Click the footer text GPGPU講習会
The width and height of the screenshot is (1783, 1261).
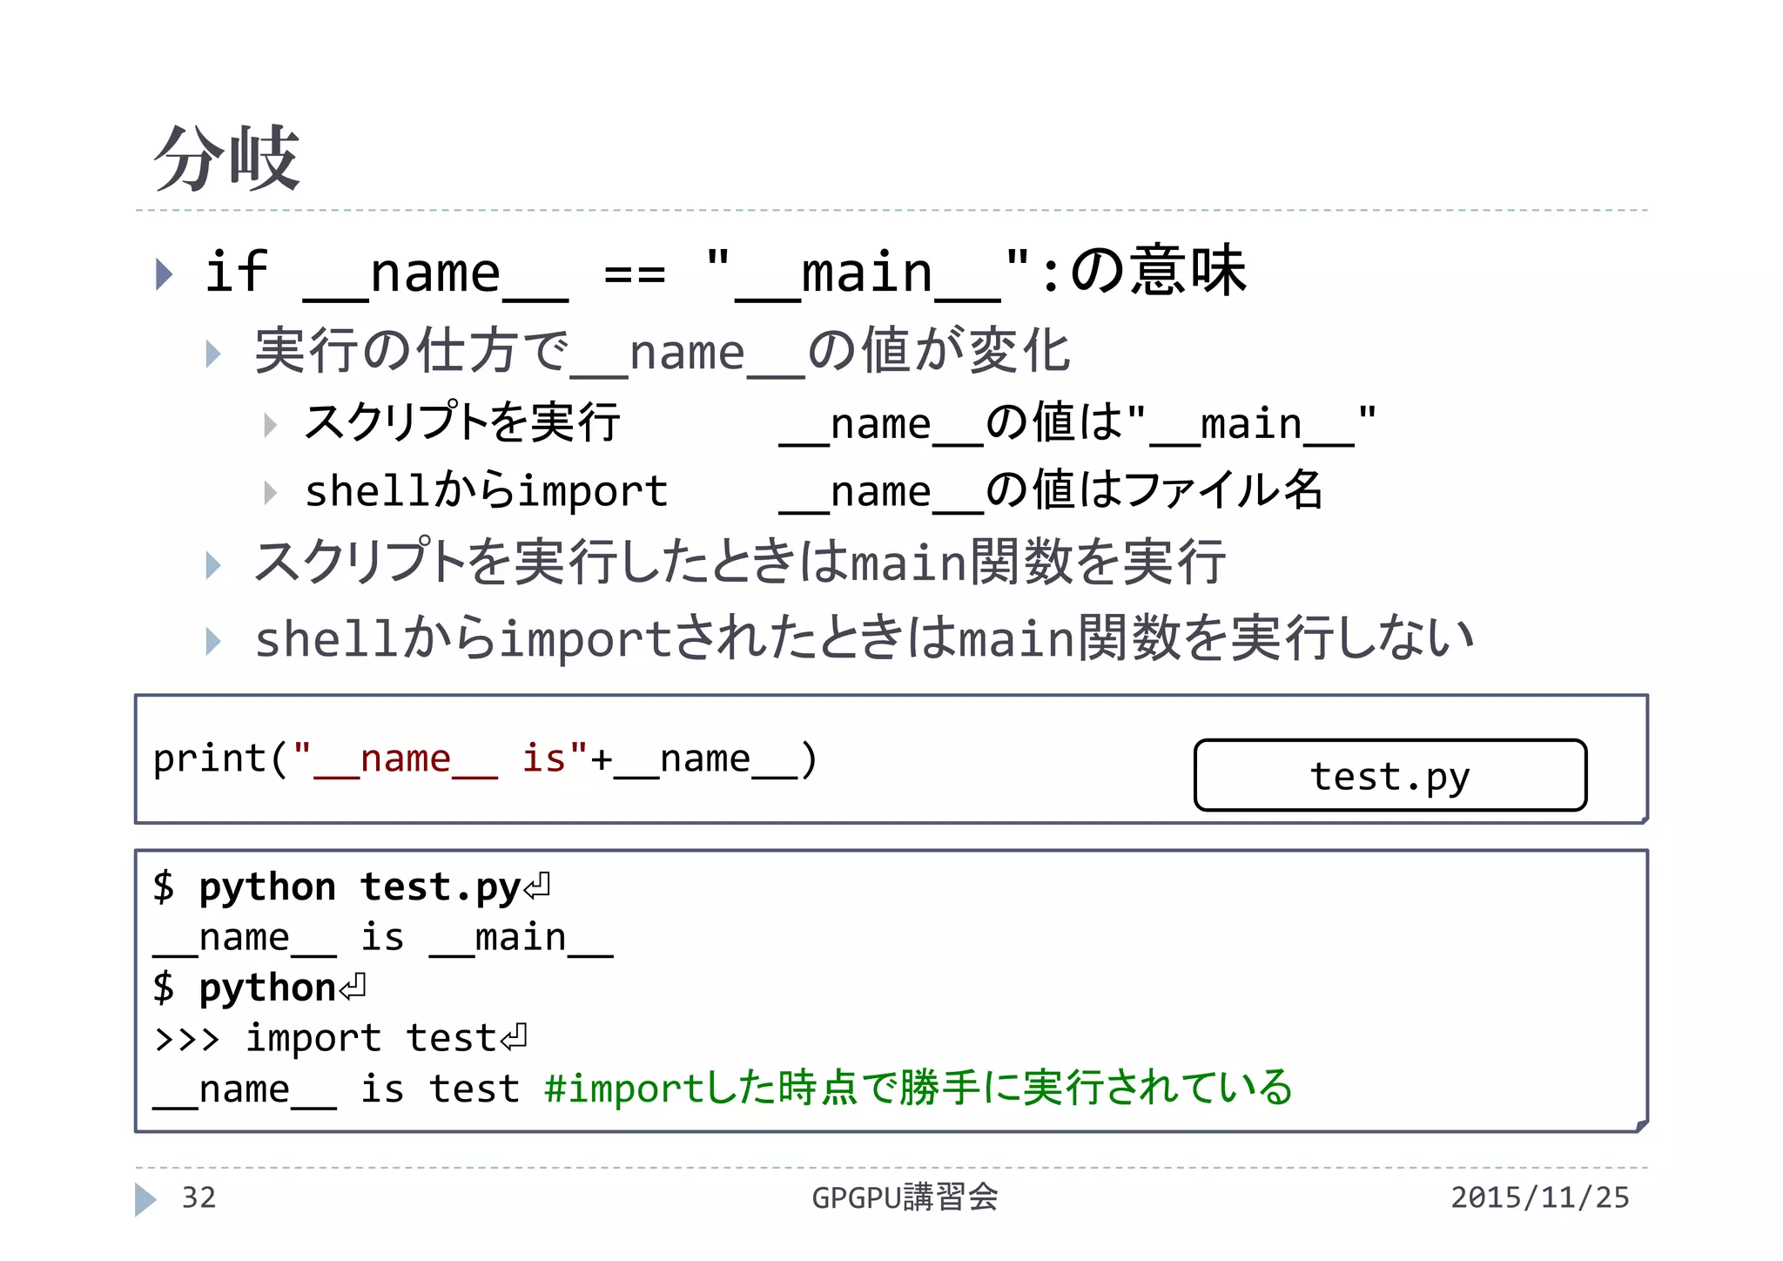click(905, 1197)
